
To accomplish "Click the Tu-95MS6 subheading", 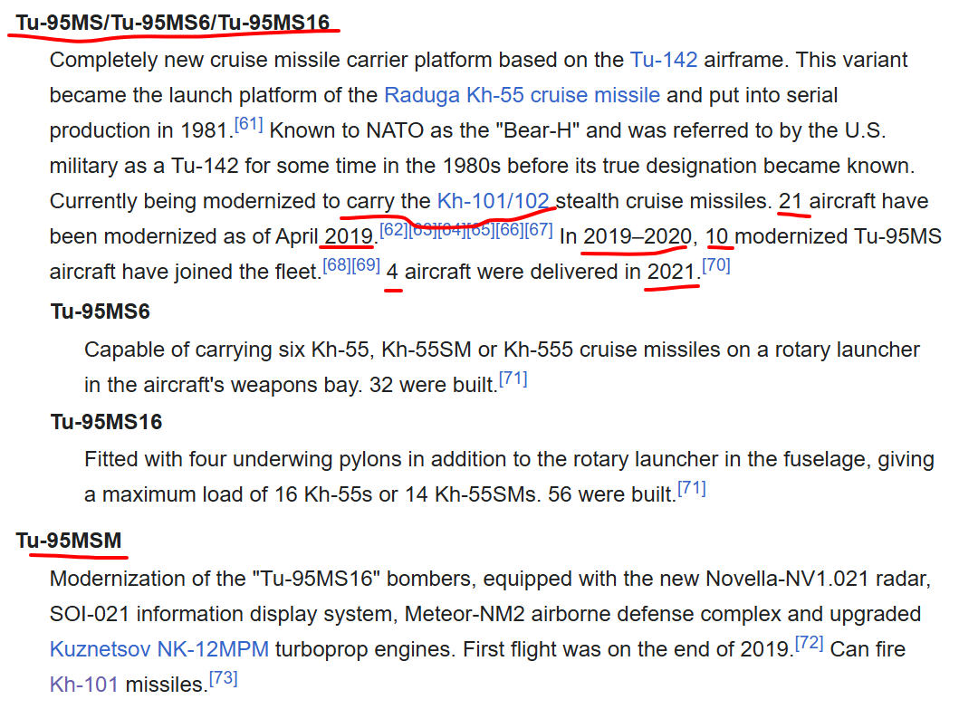I will coord(101,311).
